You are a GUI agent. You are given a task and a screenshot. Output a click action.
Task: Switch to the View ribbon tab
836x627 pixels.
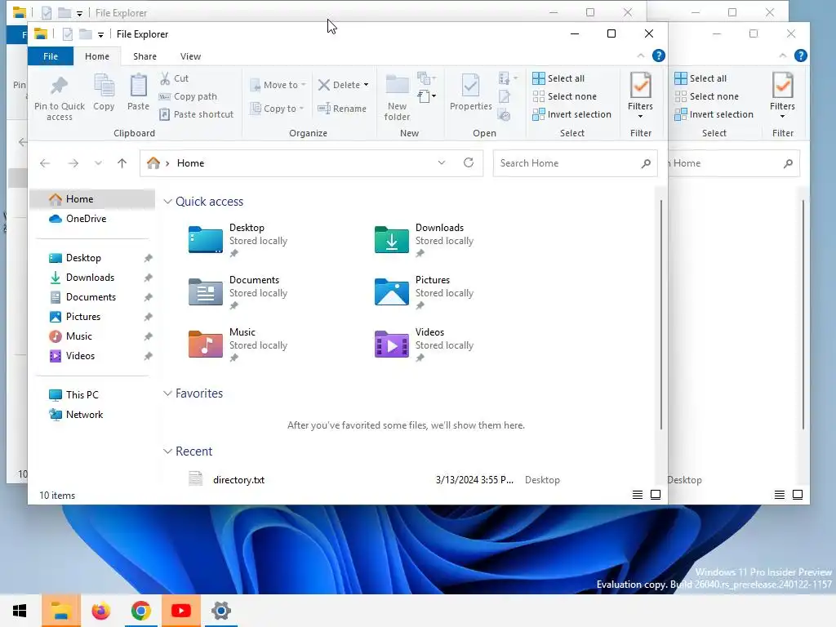[x=190, y=56]
